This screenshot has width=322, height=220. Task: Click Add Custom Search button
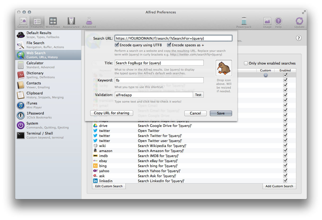pyautogui.click(x=279, y=186)
